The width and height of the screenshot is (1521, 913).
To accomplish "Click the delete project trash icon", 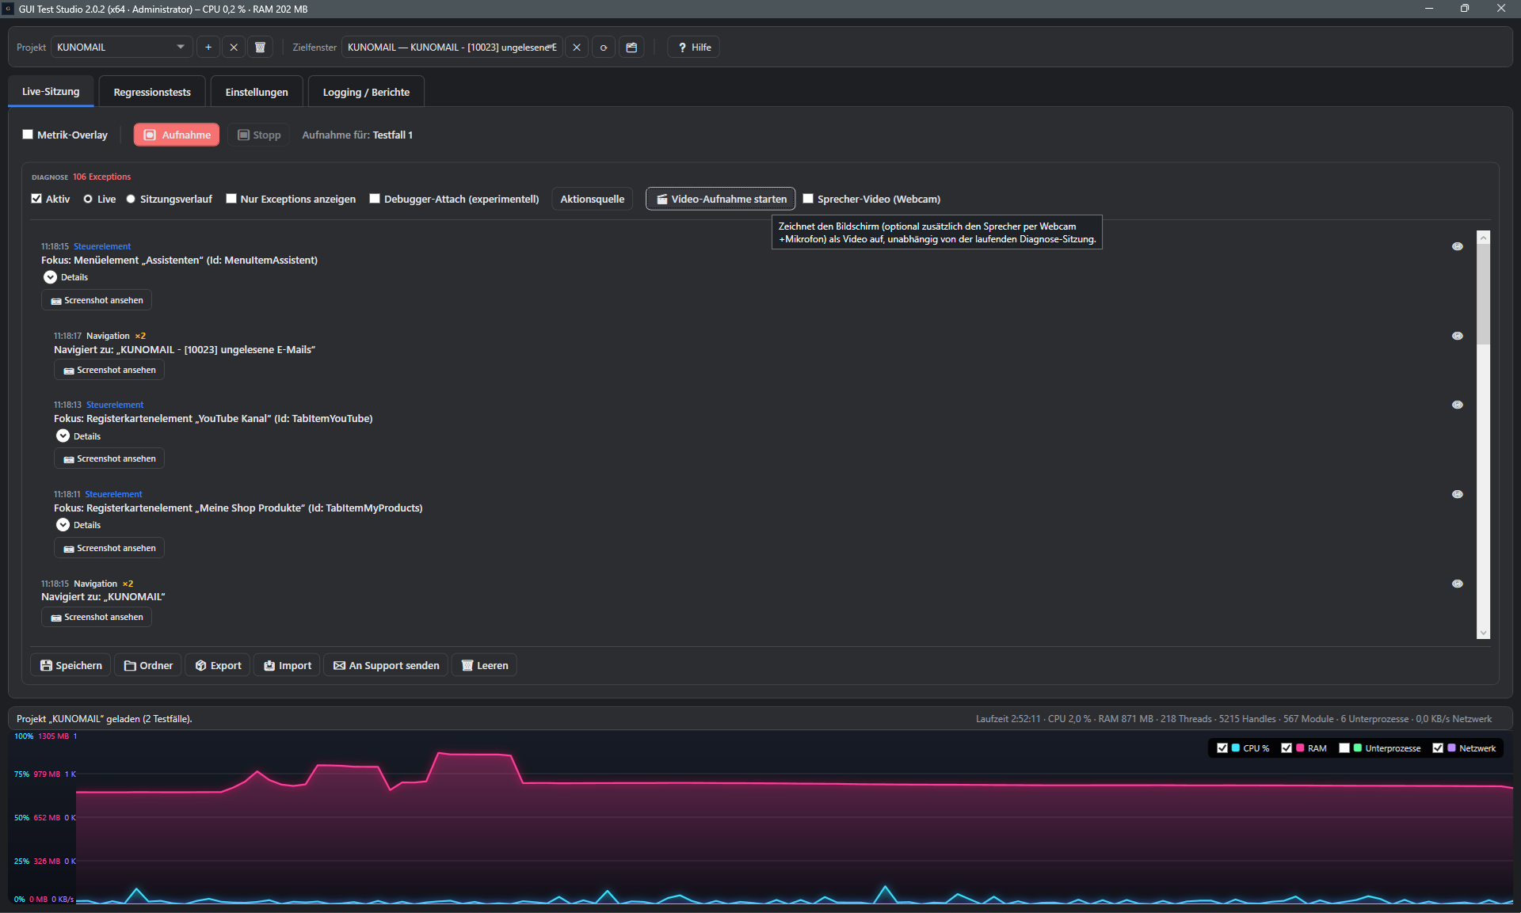I will [x=260, y=48].
